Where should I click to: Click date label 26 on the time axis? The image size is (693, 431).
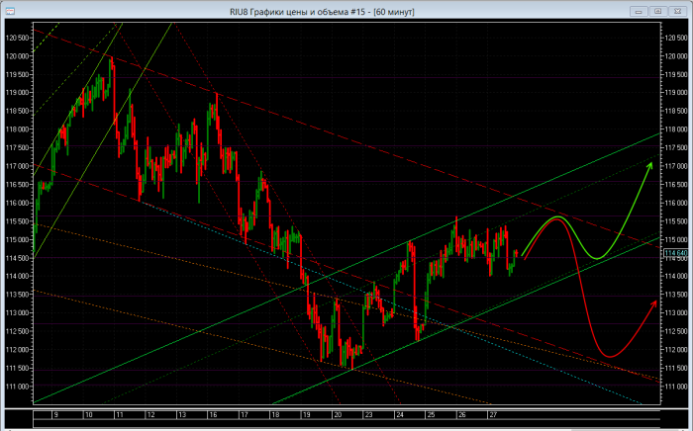coord(462,414)
